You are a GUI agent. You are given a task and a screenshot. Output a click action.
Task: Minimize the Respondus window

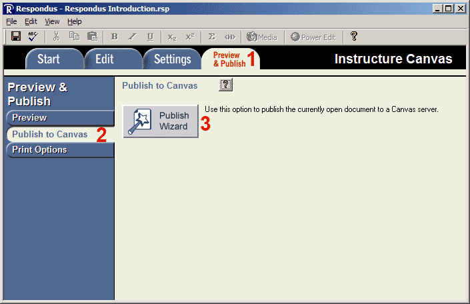tap(437, 9)
